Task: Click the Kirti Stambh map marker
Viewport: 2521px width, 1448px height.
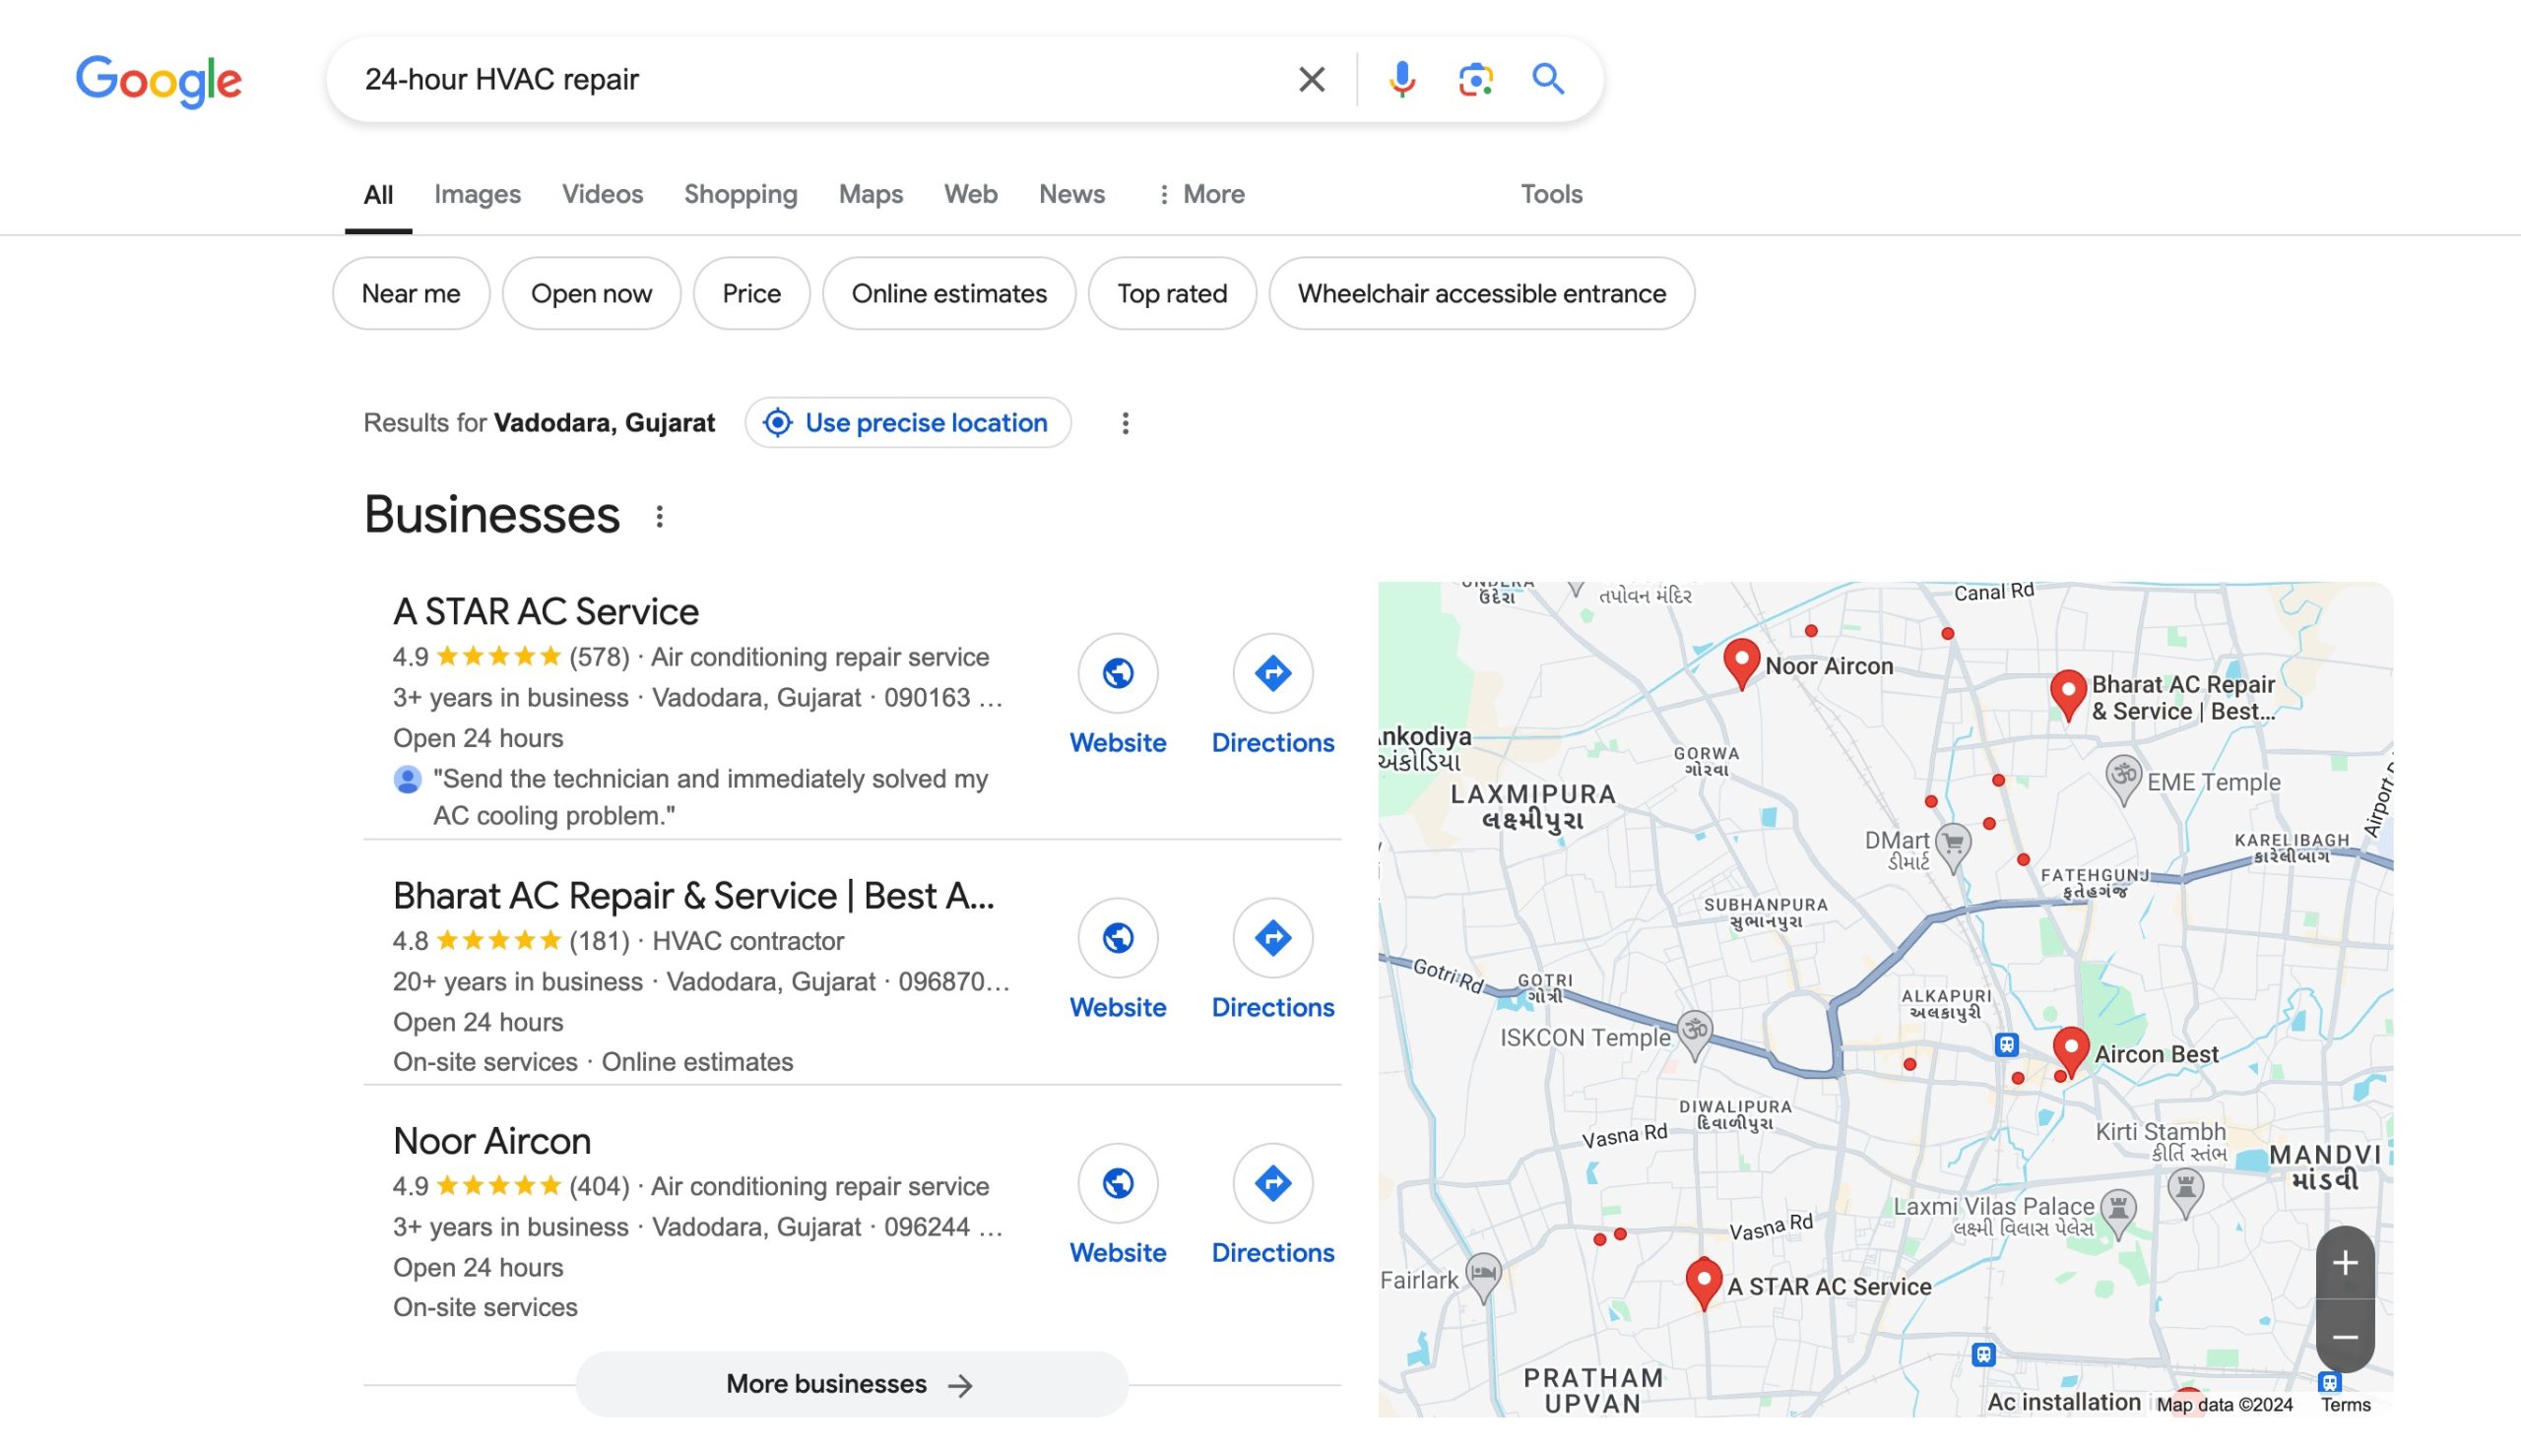Action: [2185, 1191]
